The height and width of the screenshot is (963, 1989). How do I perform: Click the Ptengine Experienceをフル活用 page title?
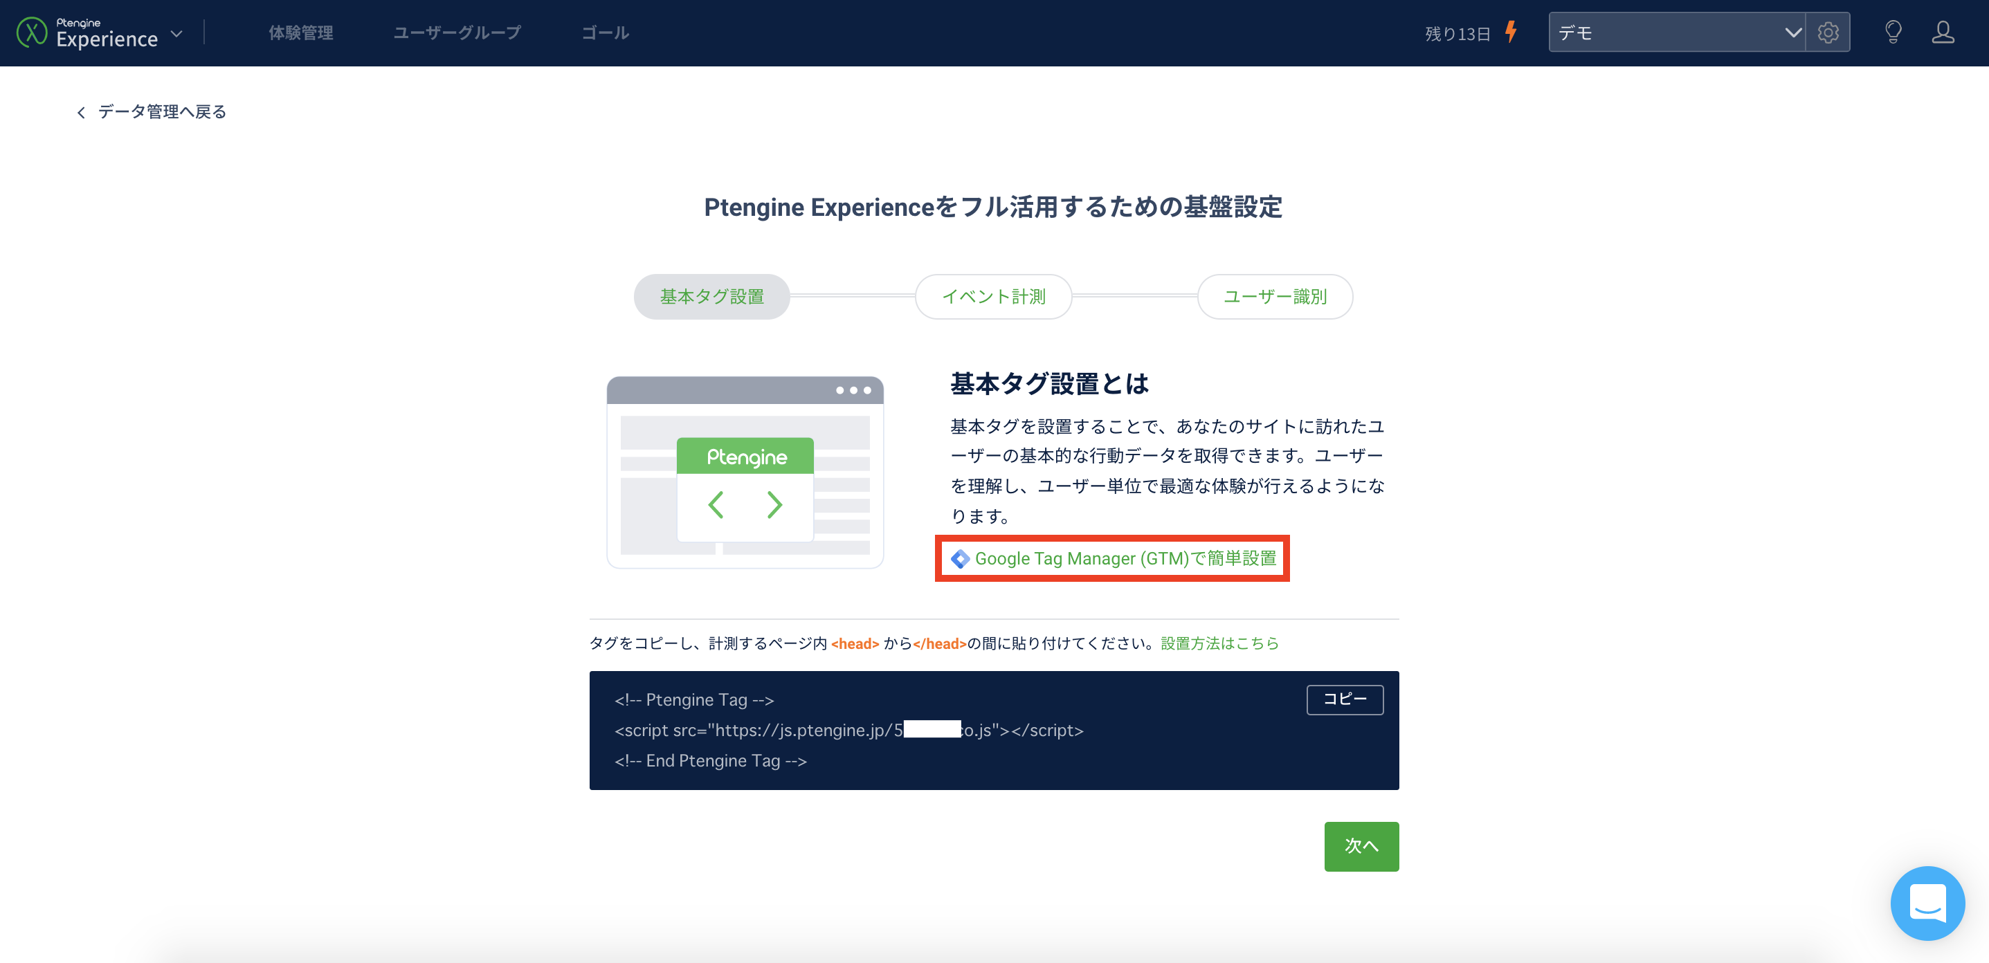tap(993, 207)
